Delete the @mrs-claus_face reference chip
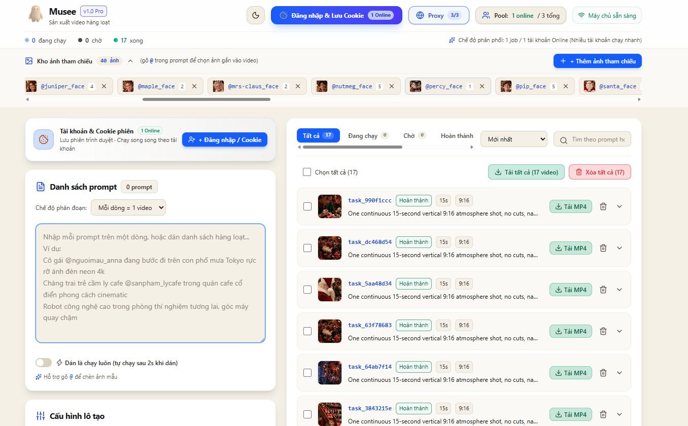The width and height of the screenshot is (688, 426). [298, 86]
